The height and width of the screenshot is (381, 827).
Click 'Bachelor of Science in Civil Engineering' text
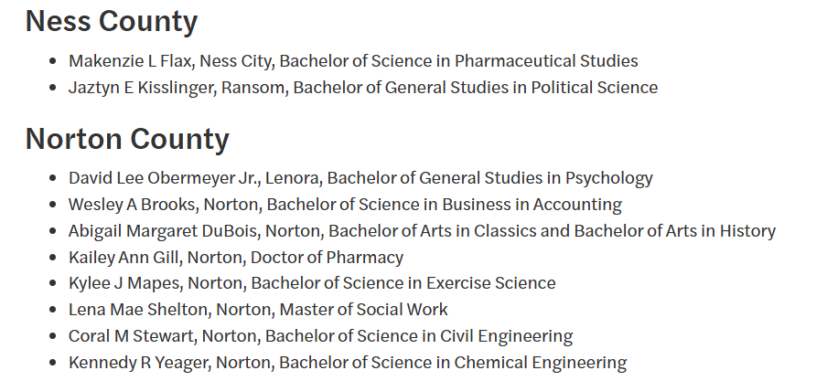[419, 335]
